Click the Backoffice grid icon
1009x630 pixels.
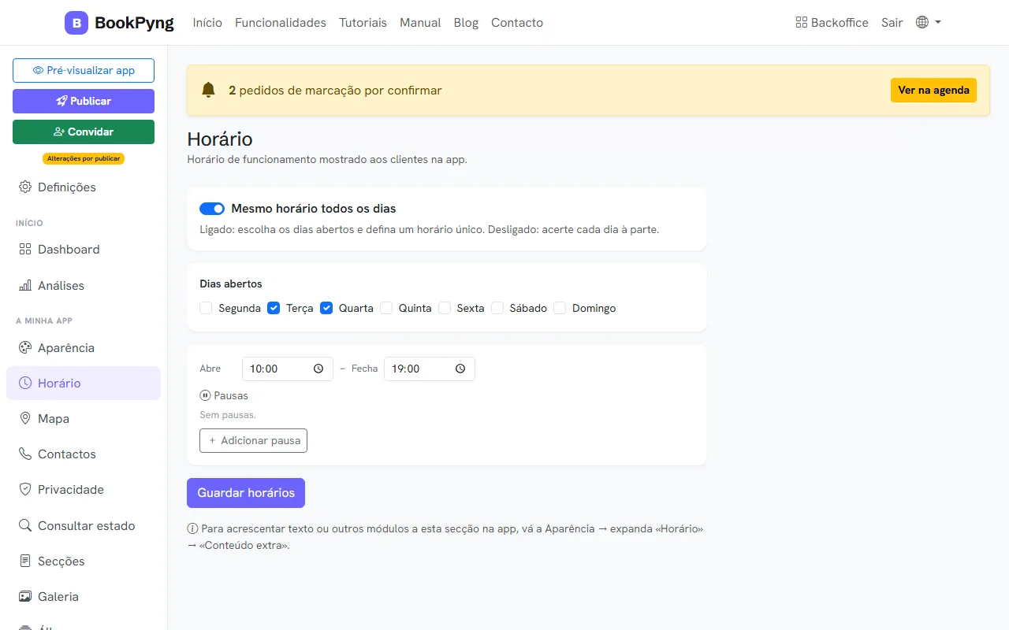pyautogui.click(x=802, y=23)
